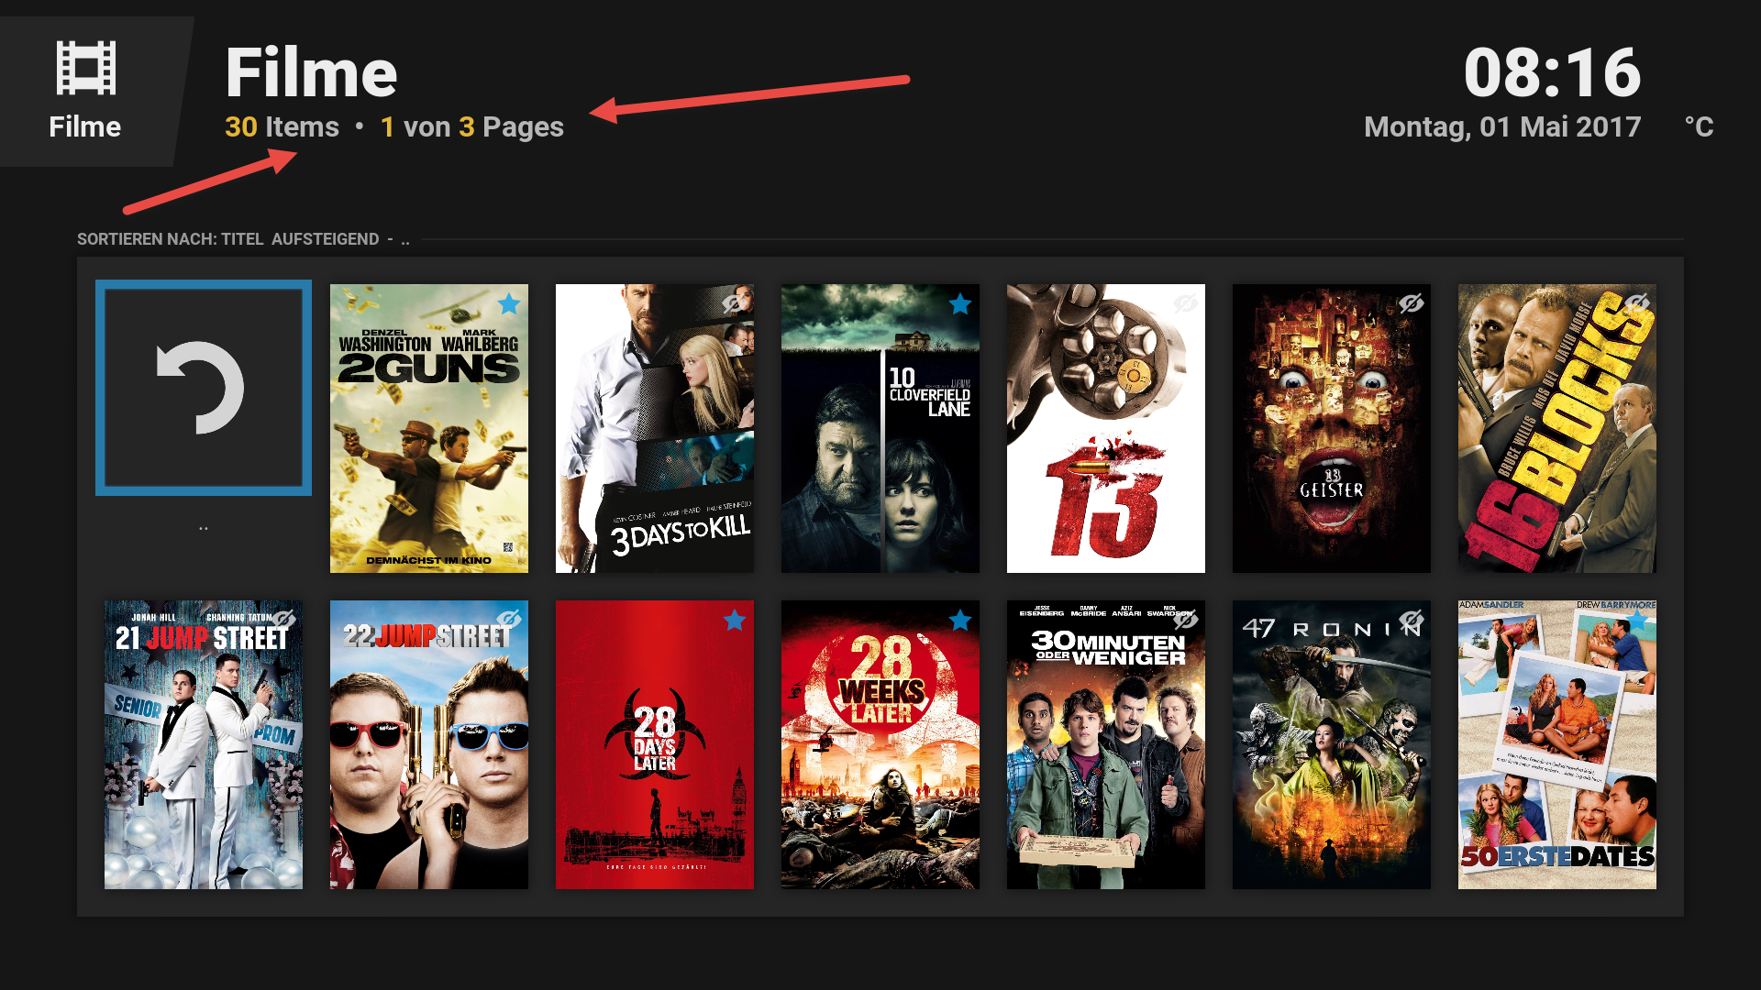Click the °C temperature indicator

coord(1699,126)
